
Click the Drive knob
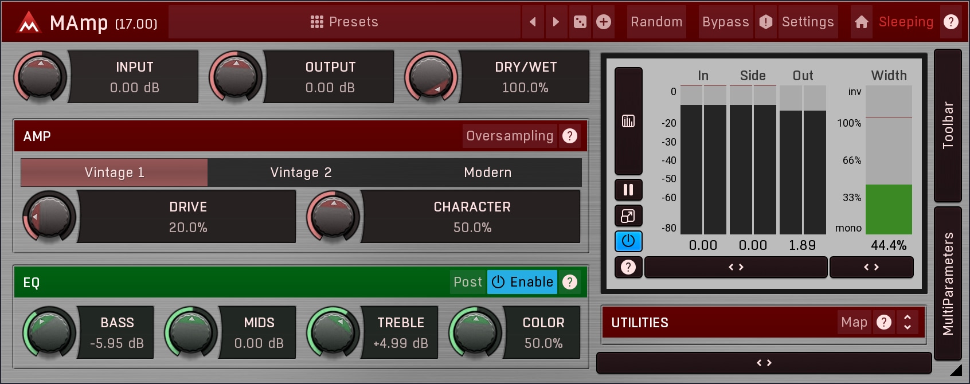pyautogui.click(x=49, y=217)
